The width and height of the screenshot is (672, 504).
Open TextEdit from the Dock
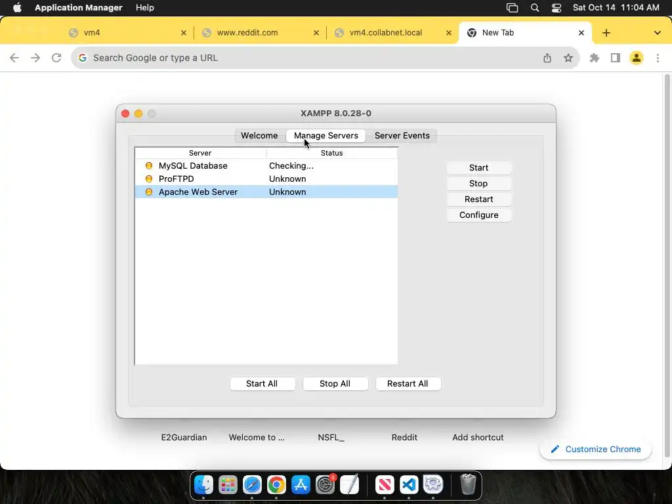pyautogui.click(x=349, y=485)
